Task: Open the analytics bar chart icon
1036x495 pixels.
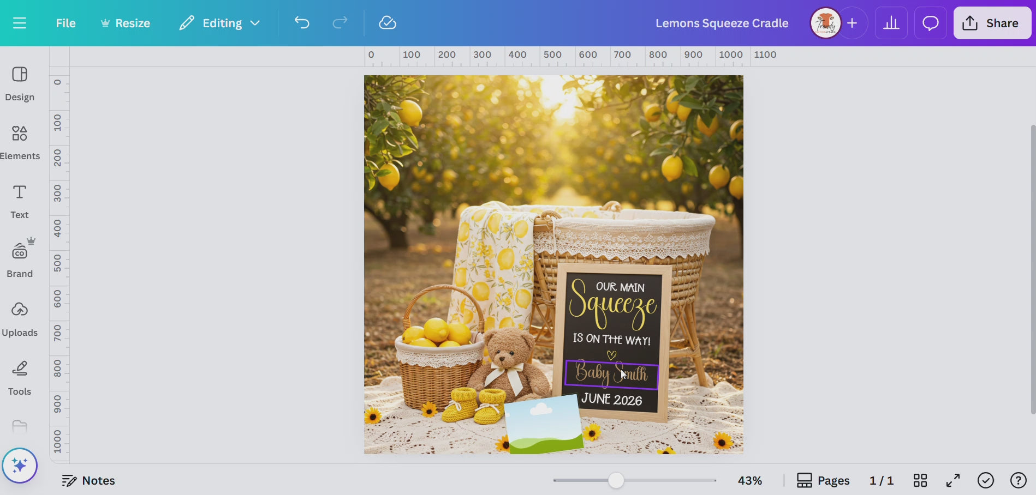Action: point(891,23)
